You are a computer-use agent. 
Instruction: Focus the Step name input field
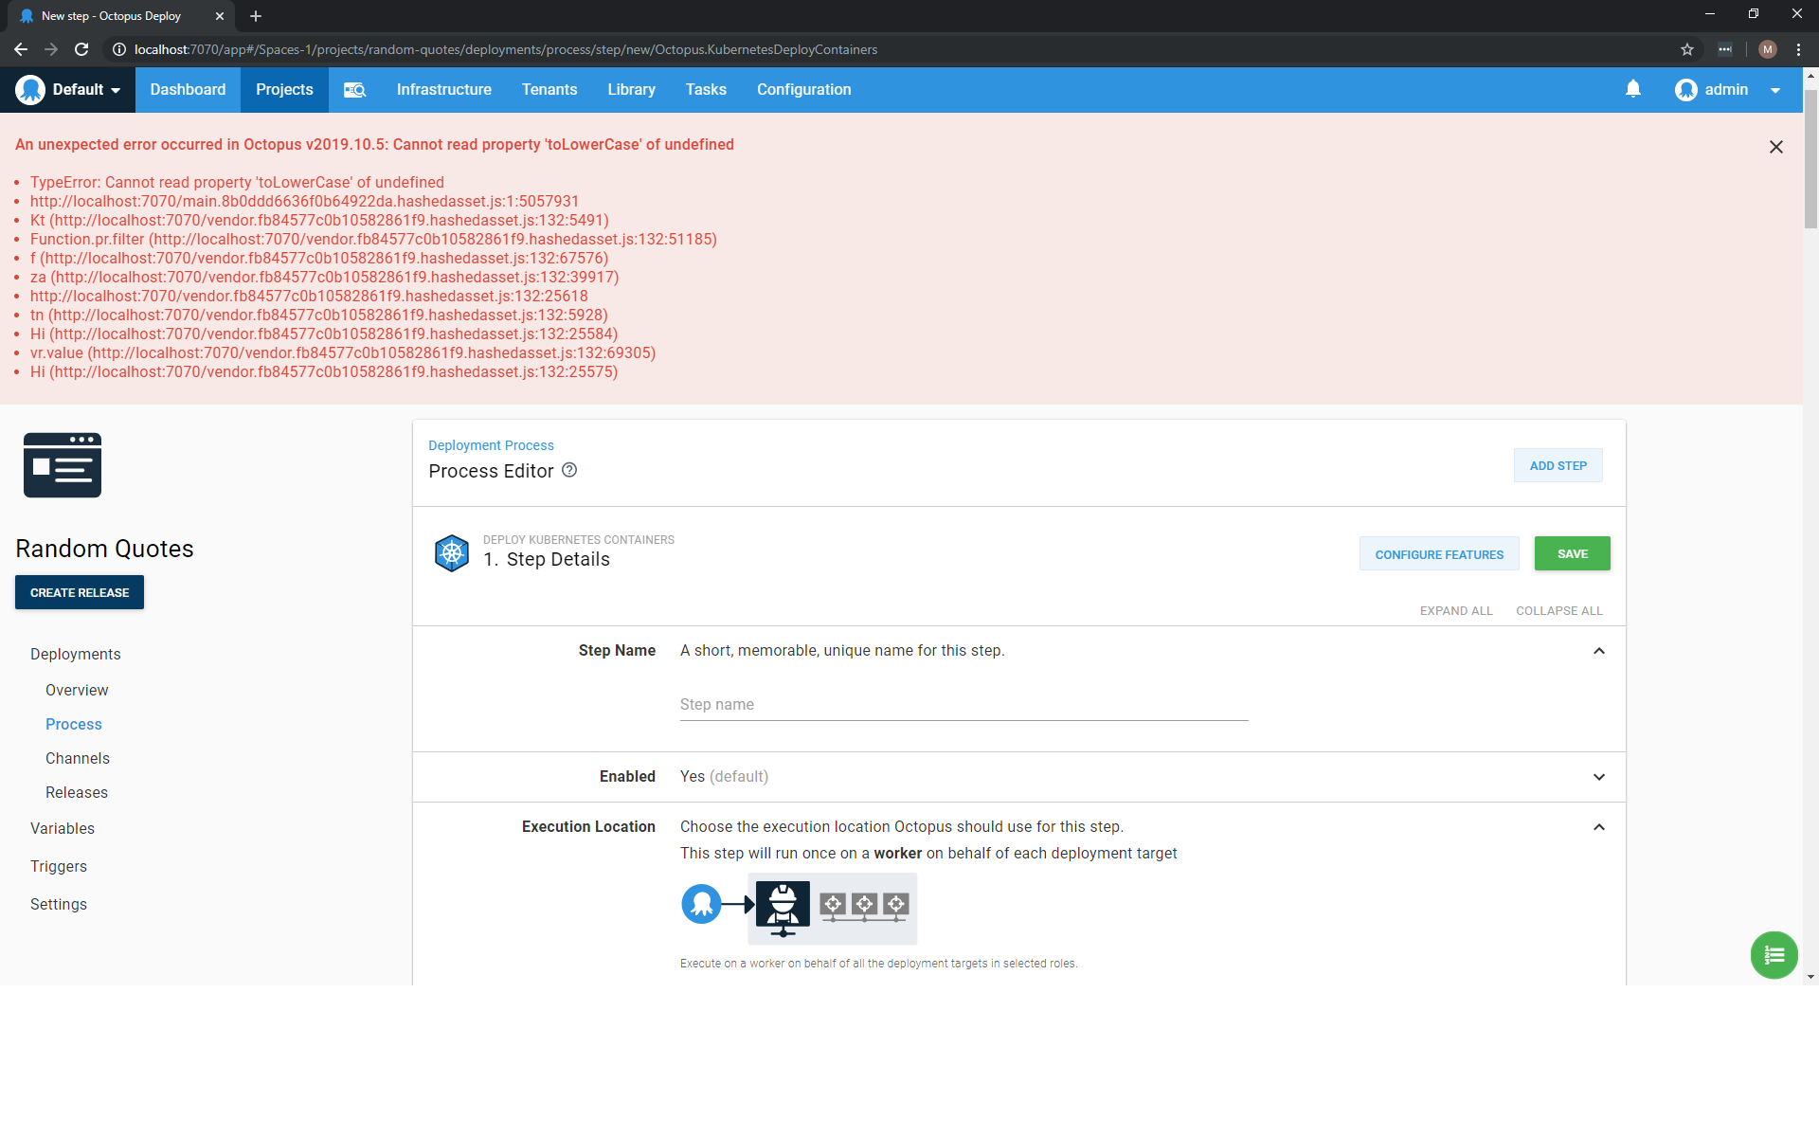(x=964, y=705)
